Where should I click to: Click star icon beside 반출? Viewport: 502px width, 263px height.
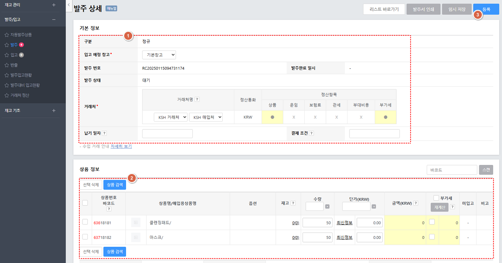click(6, 65)
